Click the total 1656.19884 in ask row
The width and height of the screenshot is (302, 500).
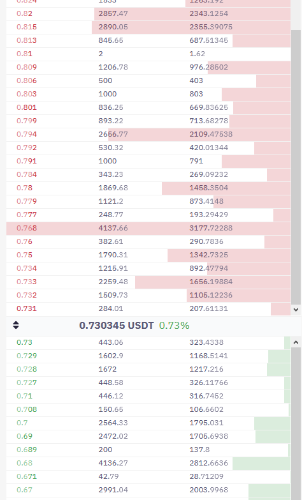pos(211,282)
